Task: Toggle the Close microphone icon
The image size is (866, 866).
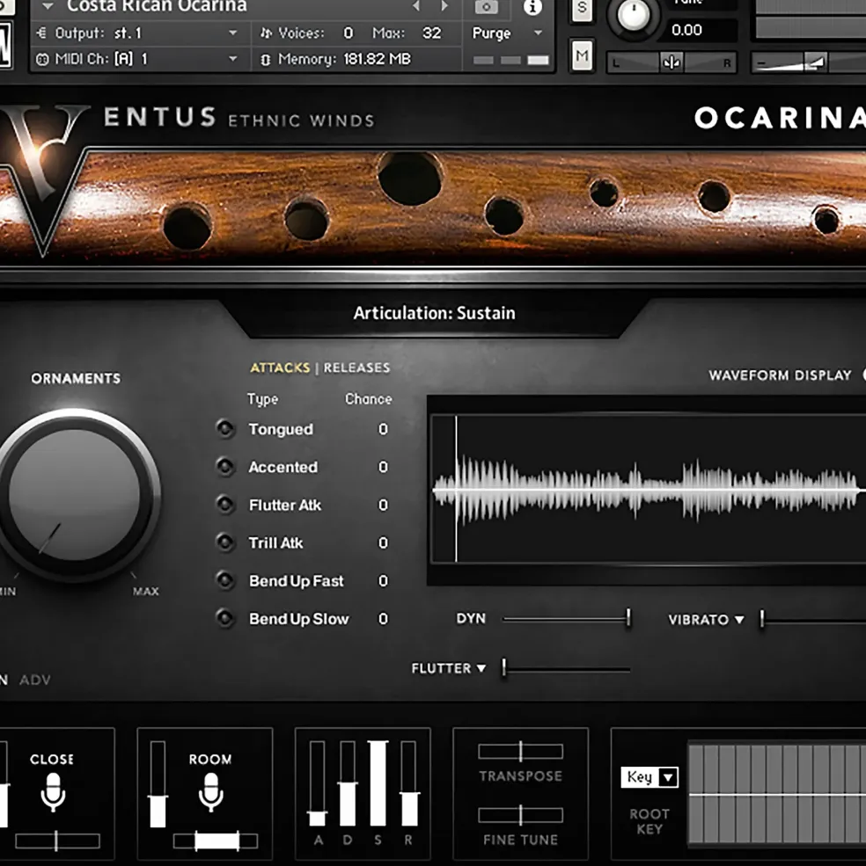Action: [53, 792]
